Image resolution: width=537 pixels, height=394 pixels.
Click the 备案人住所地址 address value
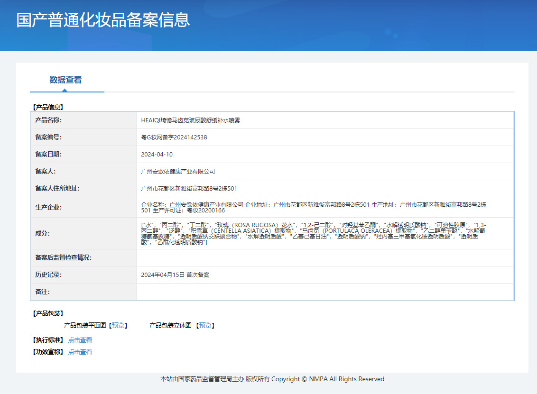189,189
